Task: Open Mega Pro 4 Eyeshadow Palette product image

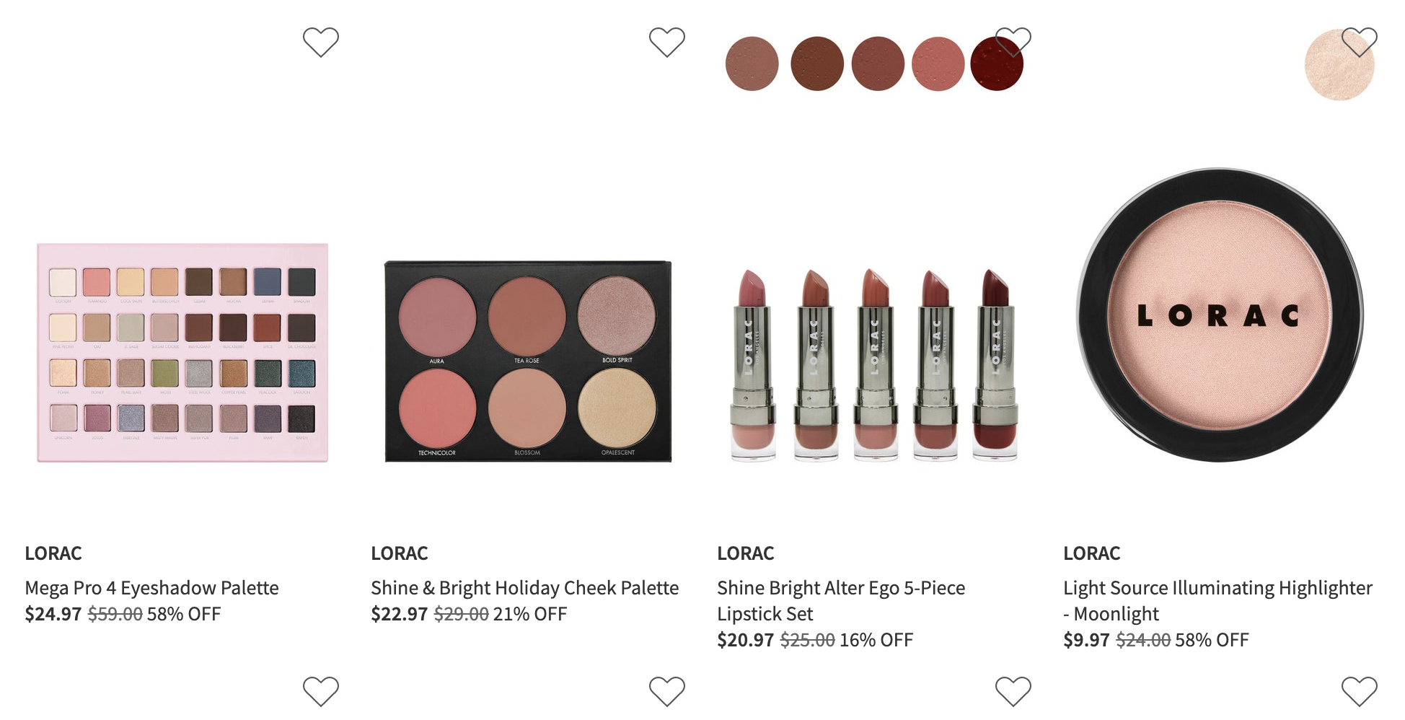Action: 182,353
